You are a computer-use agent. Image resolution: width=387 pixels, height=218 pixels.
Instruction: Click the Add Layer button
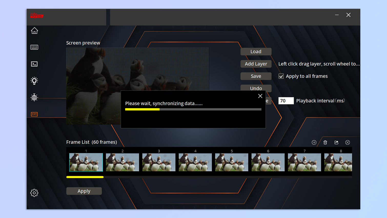[256, 64]
